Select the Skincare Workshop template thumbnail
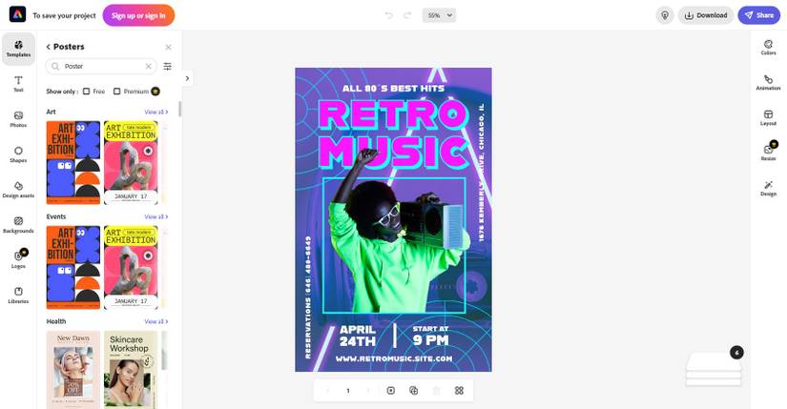 tap(131, 370)
